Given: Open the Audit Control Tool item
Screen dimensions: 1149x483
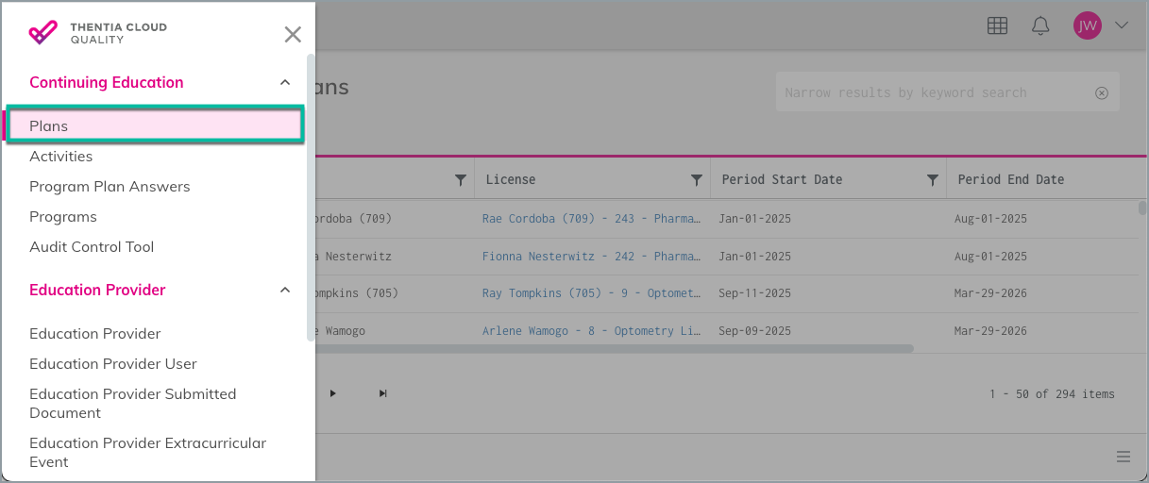Looking at the screenshot, I should click(92, 247).
